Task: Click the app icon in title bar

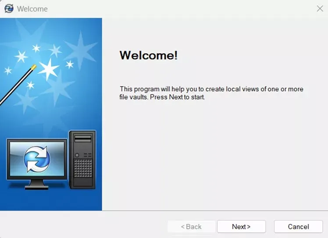Action: coord(9,9)
